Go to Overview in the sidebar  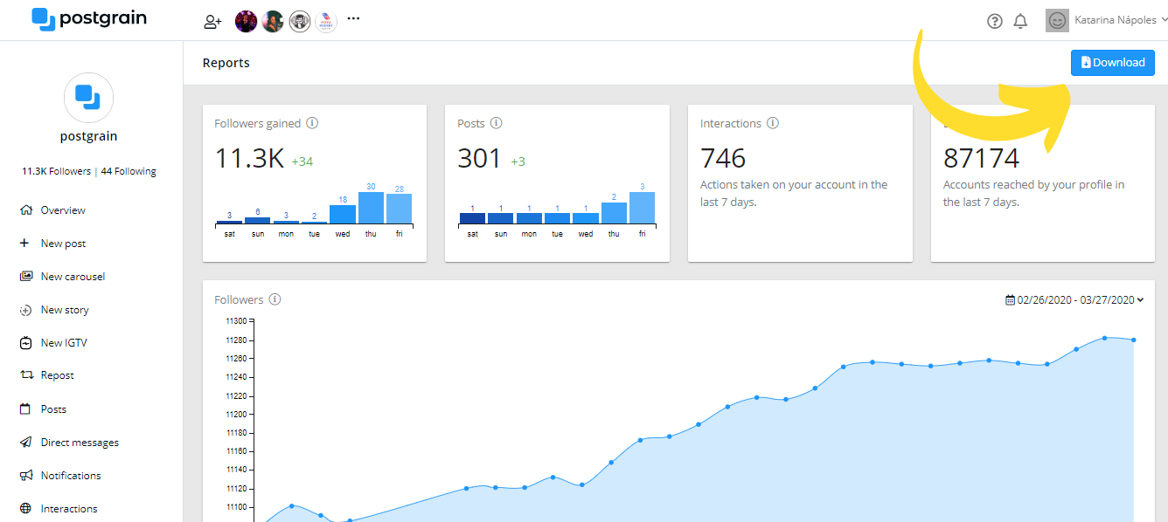point(63,210)
